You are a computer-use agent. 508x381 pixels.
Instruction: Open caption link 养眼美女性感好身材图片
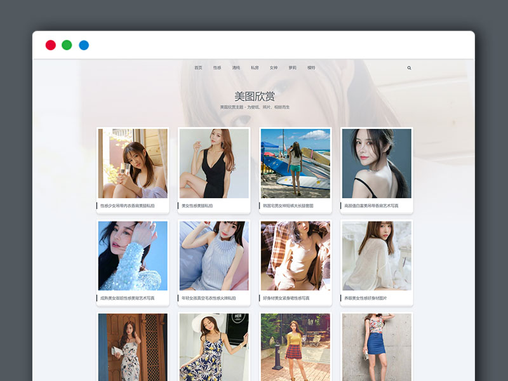(366, 298)
